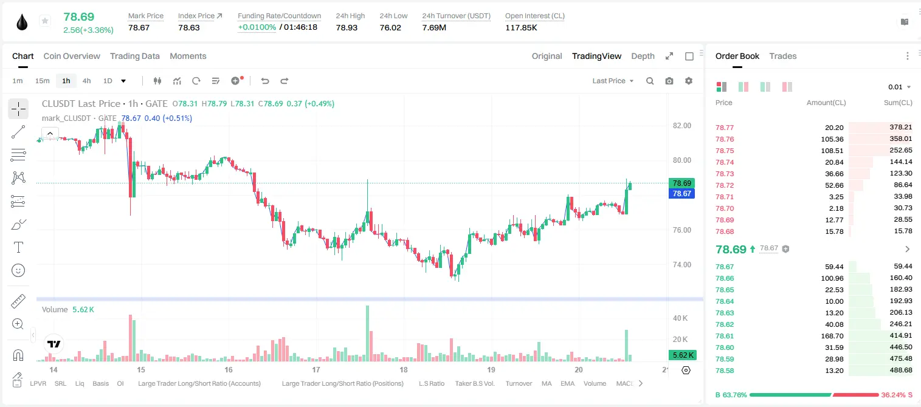Select the text annotation tool
The image size is (921, 407).
pos(18,247)
